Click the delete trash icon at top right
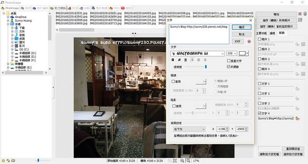The height and width of the screenshot is (164, 308). 305,14
